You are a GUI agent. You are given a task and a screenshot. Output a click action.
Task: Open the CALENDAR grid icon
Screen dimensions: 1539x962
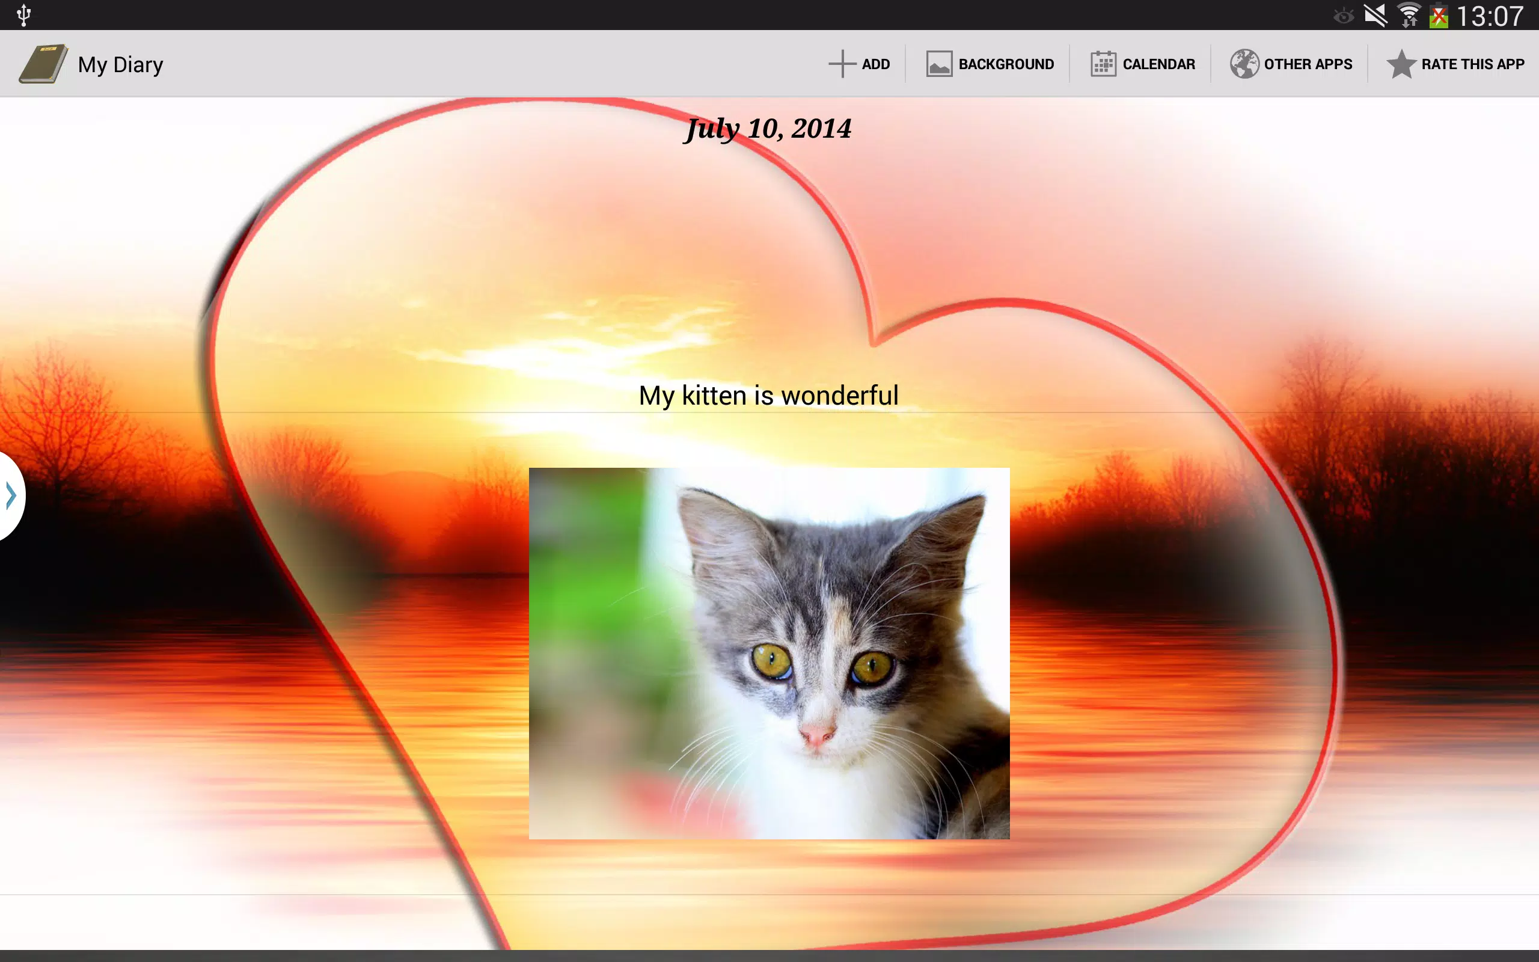pos(1103,64)
